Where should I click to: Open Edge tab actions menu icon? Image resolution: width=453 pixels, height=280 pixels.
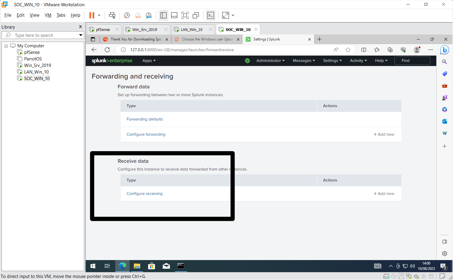[93, 39]
